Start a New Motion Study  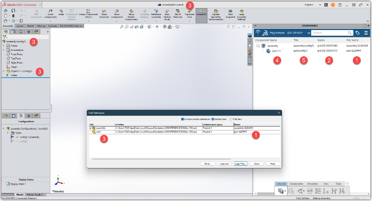pos(167,15)
